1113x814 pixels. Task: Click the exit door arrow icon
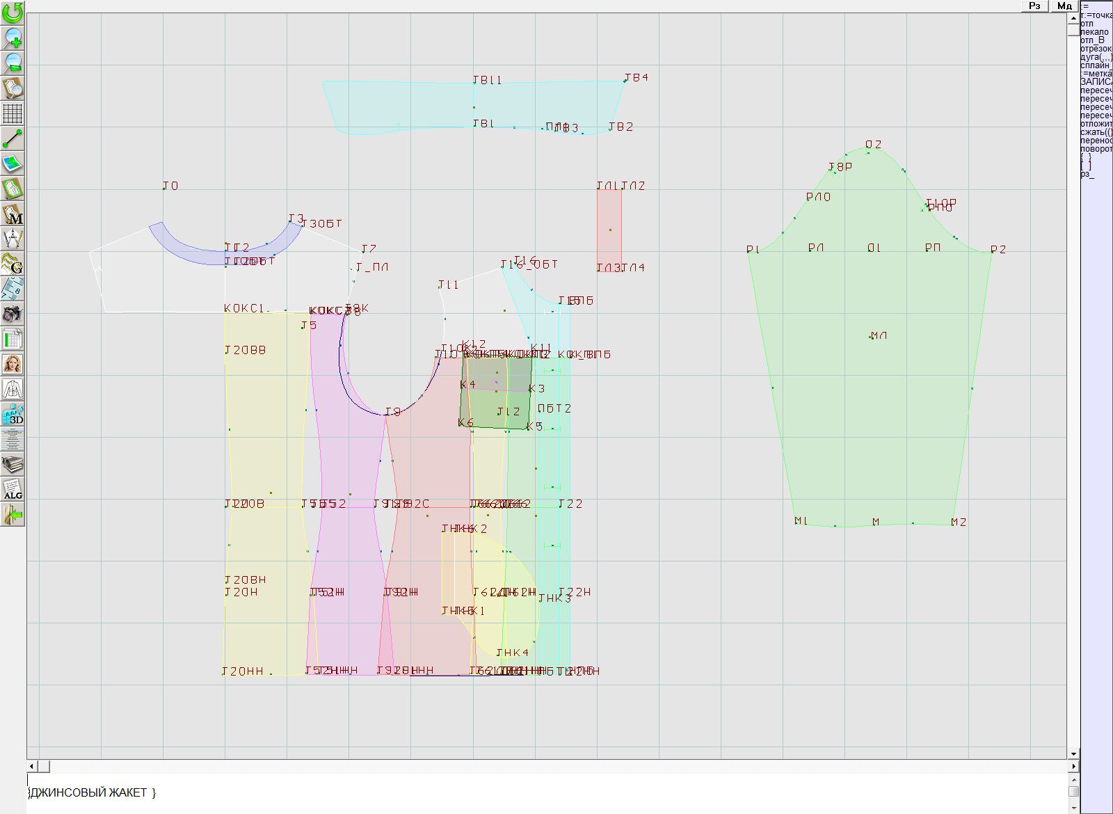pos(13,514)
